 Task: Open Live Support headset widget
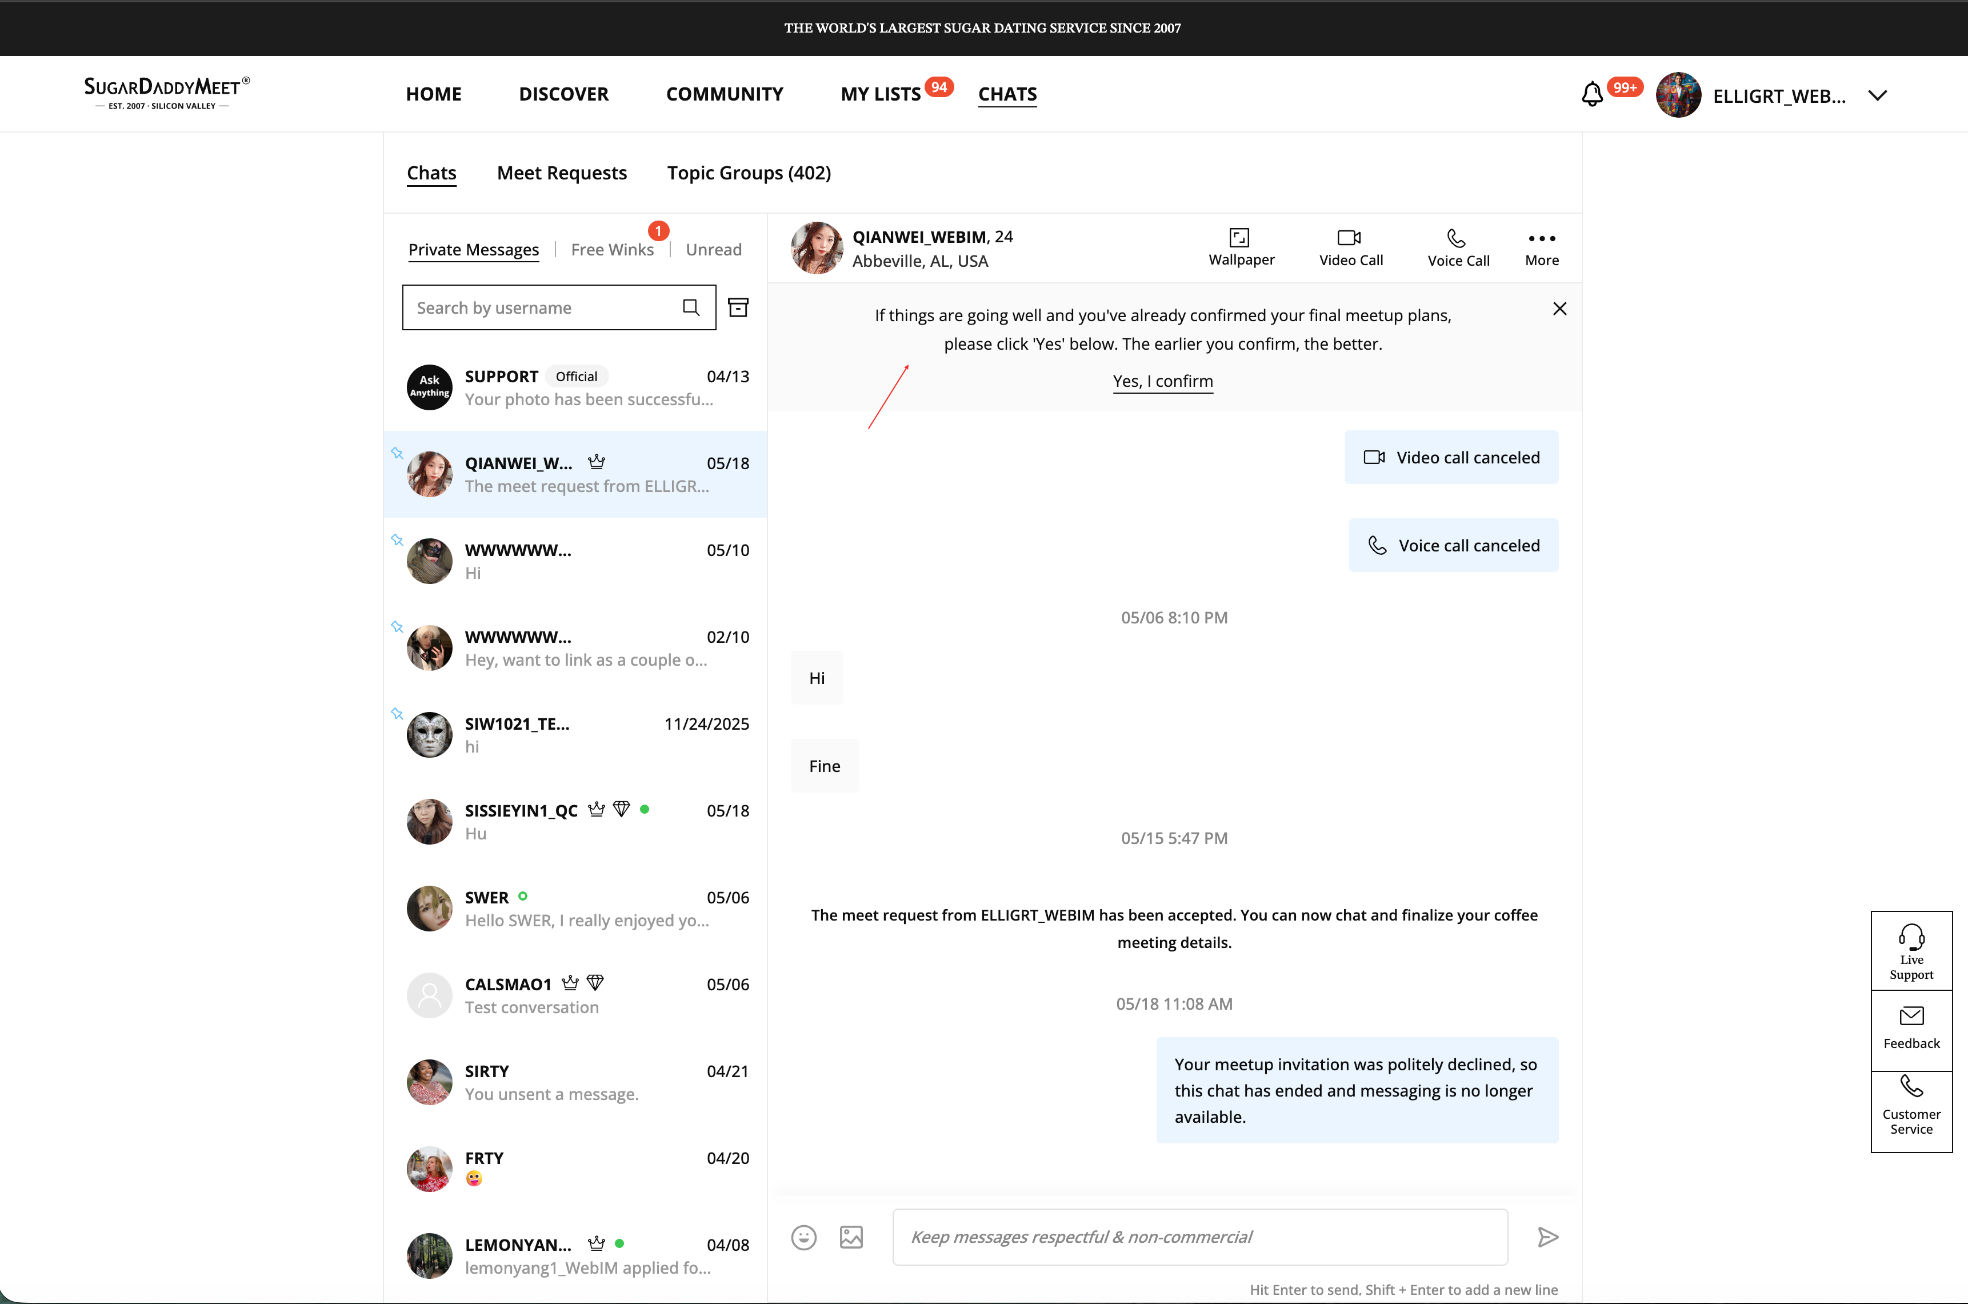1911,951
